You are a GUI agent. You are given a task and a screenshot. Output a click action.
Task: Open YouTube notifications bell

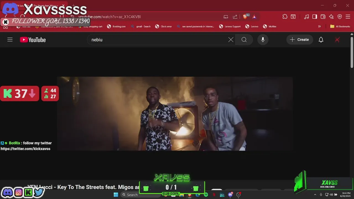click(321, 40)
